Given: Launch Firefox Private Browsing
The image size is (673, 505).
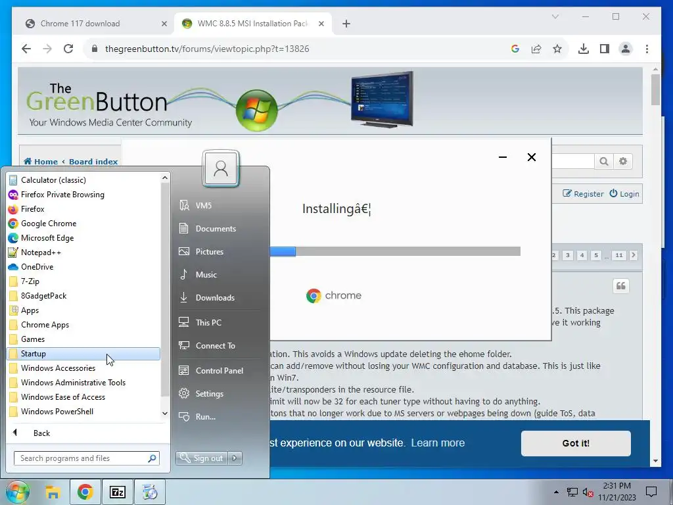Looking at the screenshot, I should pos(83,195).
